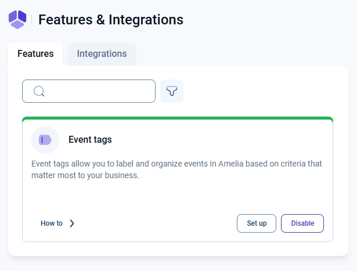Image resolution: width=357 pixels, height=271 pixels.
Task: Click the chevron arrow beside How to
Action: [72, 223]
